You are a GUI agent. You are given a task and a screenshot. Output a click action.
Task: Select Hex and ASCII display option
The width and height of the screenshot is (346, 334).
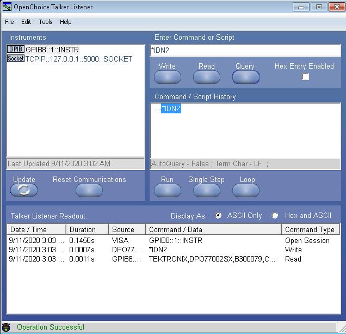coord(275,216)
